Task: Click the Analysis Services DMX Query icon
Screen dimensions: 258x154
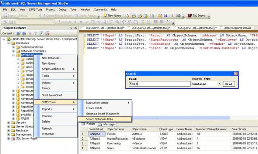Action: pyautogui.click(x=140, y=16)
